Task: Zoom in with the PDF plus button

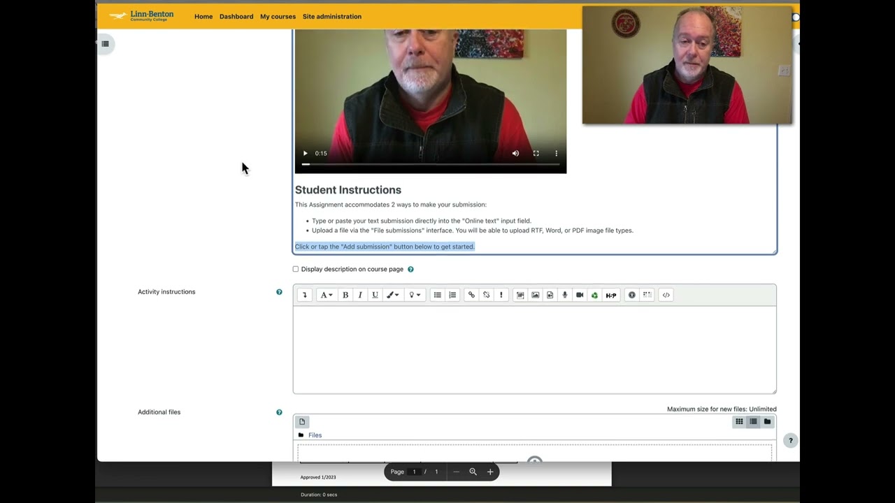Action: (x=490, y=472)
